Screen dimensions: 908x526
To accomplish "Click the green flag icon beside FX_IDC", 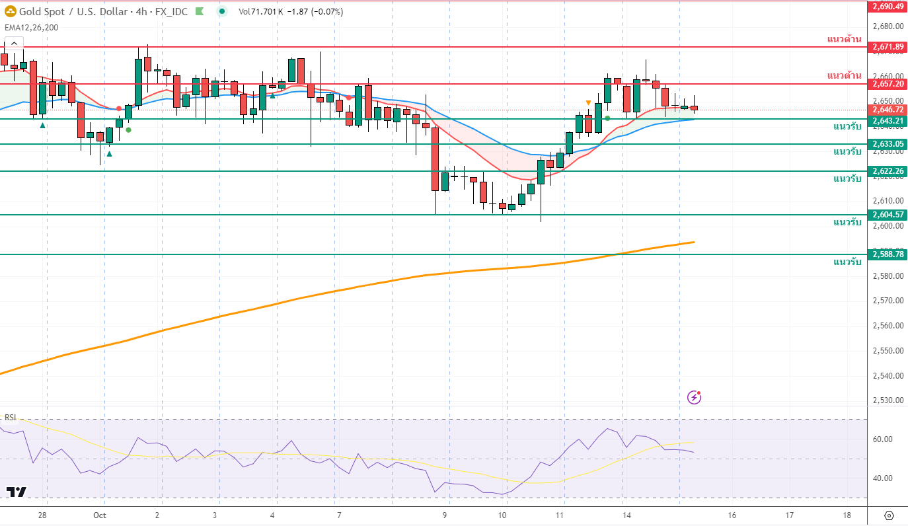I will point(199,11).
